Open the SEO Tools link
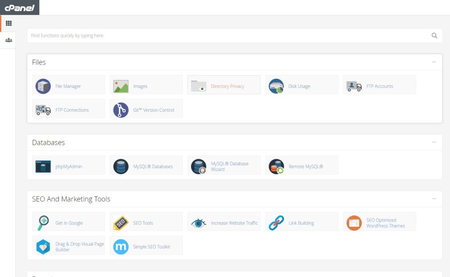The width and height of the screenshot is (450, 277). click(143, 223)
